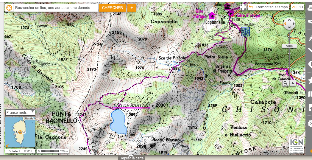Click the geolocation target icon in search bar

(9, 8)
